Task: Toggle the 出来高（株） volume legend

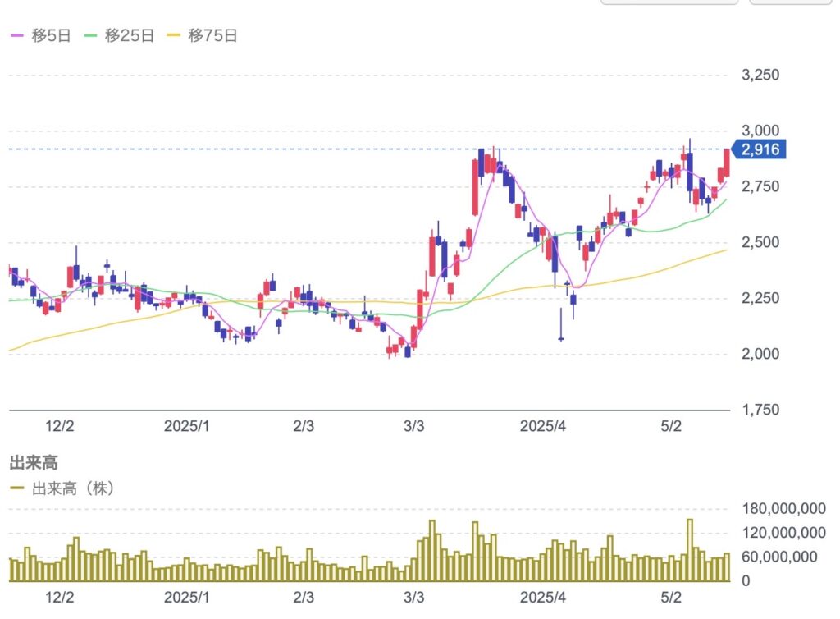Action: [x=62, y=488]
